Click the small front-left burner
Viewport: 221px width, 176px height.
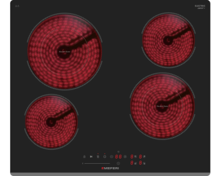52,122
